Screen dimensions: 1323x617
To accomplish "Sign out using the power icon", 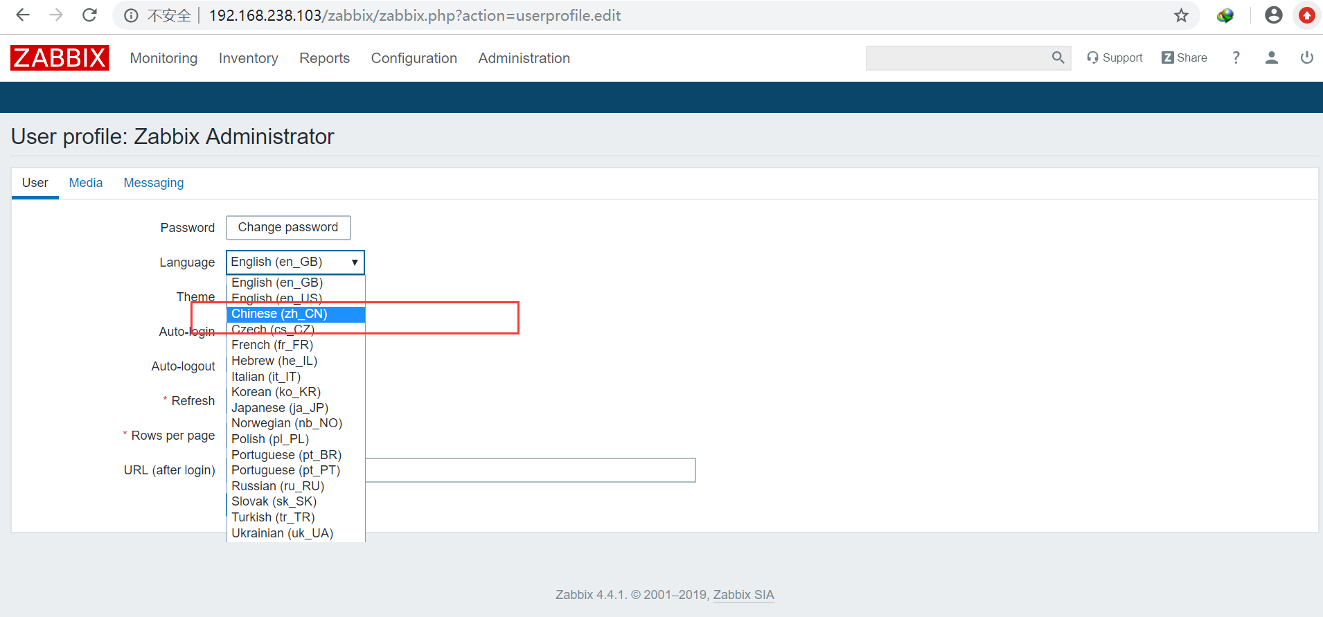I will [1306, 58].
